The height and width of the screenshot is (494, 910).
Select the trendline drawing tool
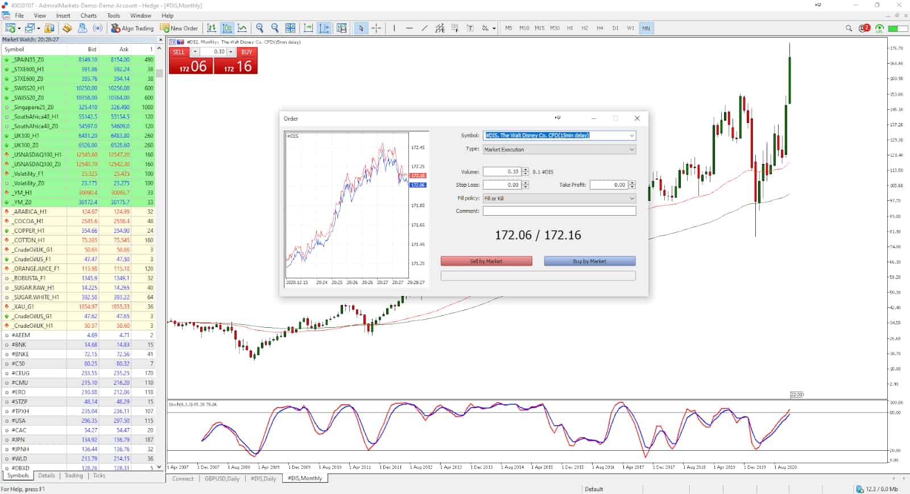[424, 28]
